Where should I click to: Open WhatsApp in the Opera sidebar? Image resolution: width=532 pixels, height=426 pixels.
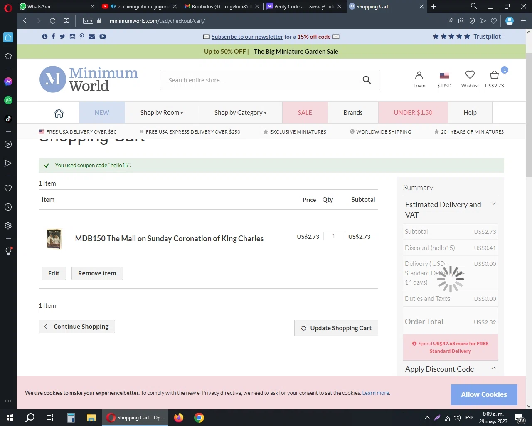coord(8,100)
